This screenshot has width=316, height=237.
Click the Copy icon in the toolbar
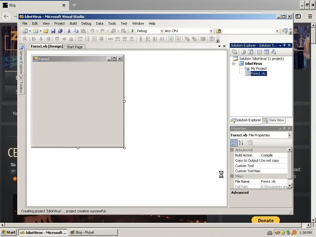[76, 31]
